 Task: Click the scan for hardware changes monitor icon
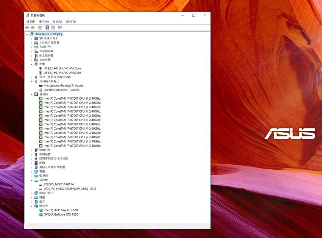60,28
